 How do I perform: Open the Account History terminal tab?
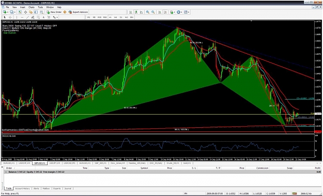[x=22, y=188]
